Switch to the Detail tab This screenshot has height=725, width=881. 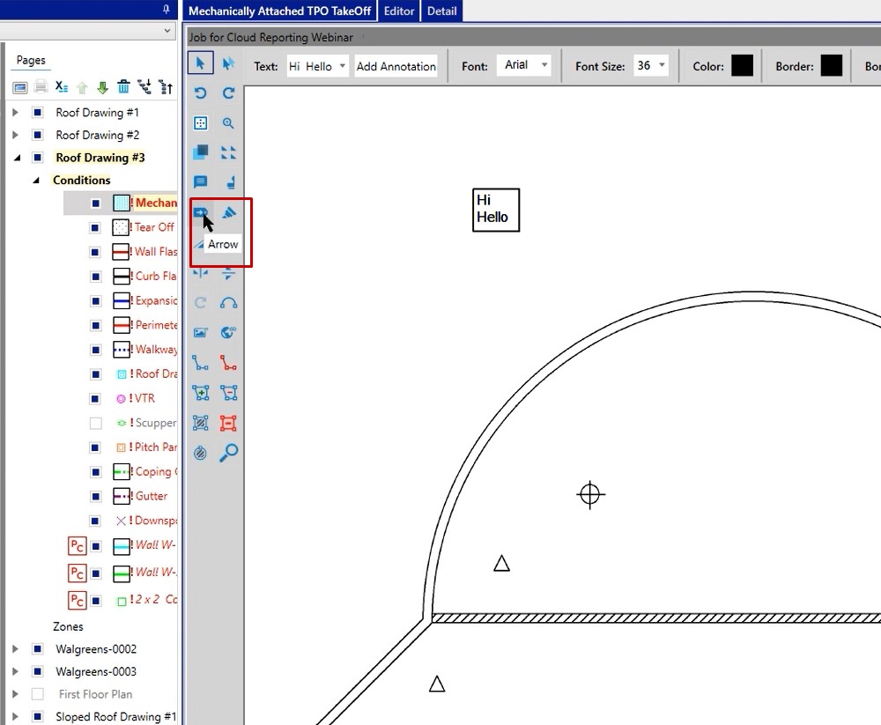click(441, 11)
